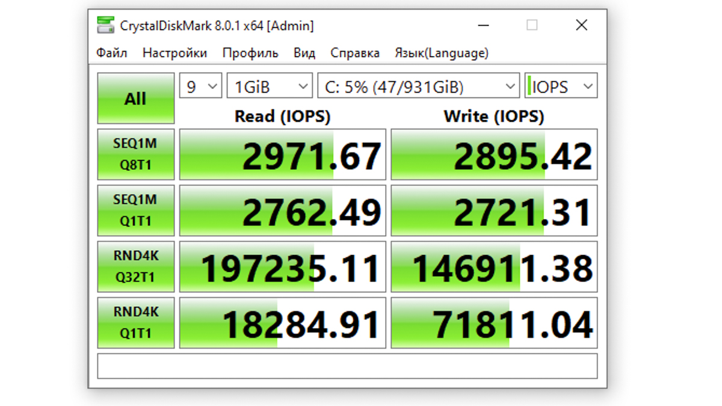Run the SEQ1M Q8T1 test
This screenshot has height=406, width=722.
(x=136, y=154)
